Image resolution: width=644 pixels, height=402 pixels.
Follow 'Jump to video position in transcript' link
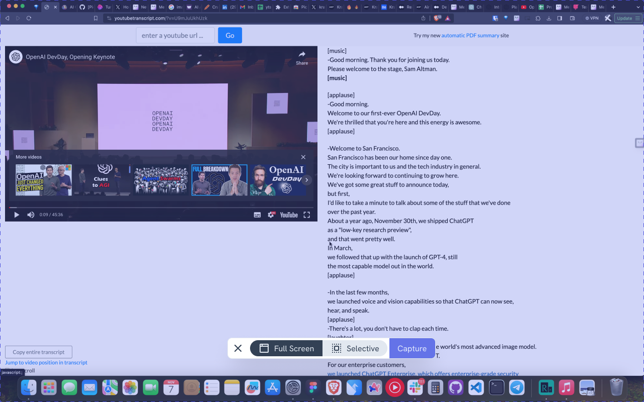[46, 362]
